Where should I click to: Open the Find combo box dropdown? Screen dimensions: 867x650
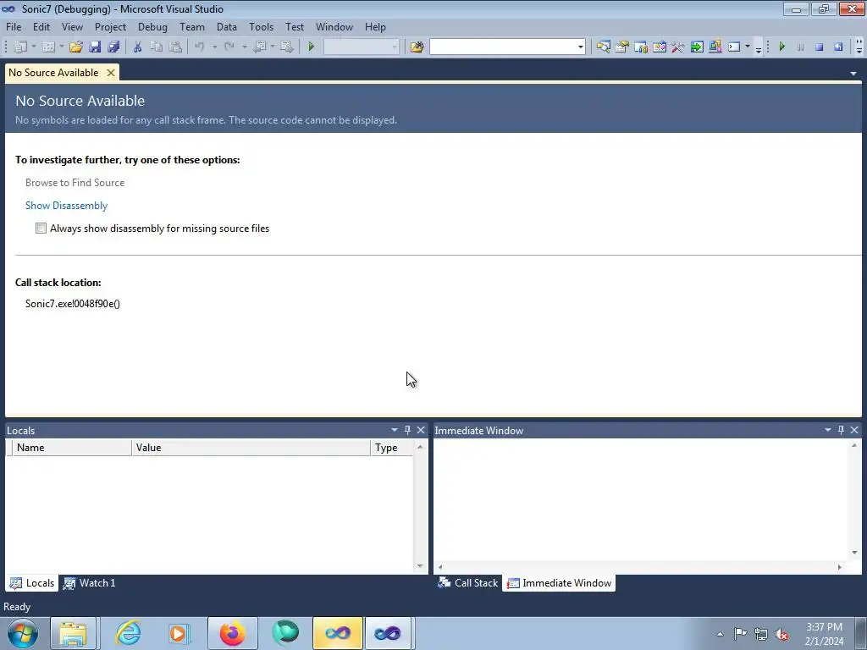[x=581, y=47]
